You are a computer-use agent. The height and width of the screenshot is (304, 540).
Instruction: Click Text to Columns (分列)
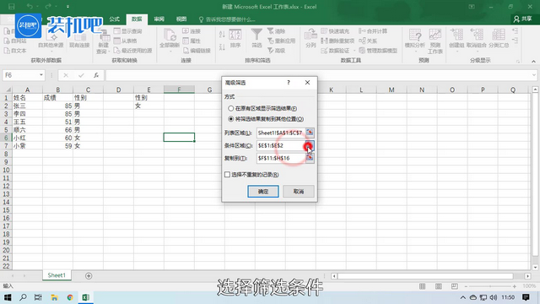pyautogui.click(x=310, y=39)
